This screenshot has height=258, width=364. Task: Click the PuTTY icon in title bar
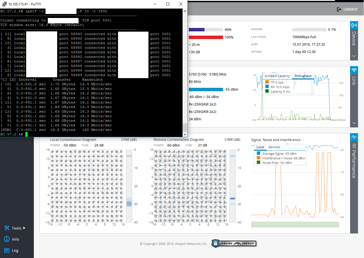[4, 4]
